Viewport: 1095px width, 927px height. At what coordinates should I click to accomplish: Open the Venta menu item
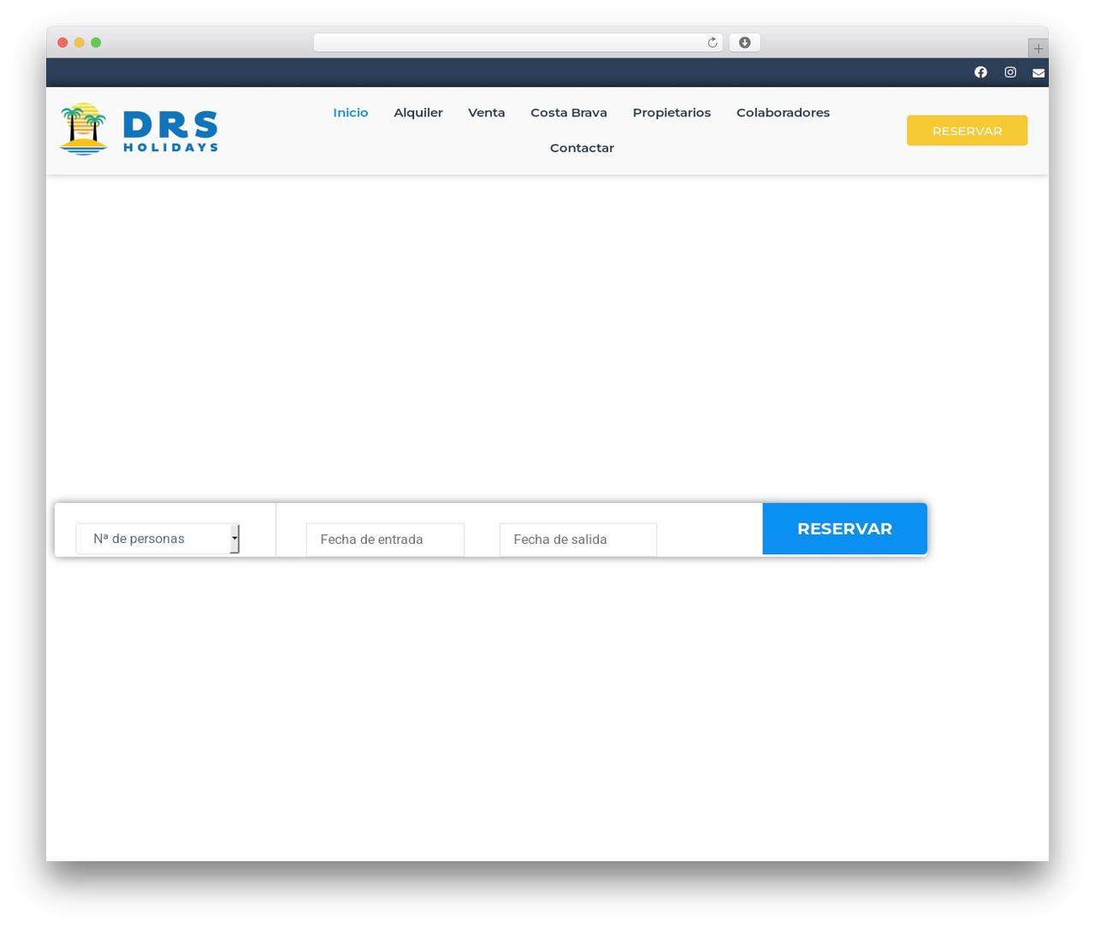(487, 112)
